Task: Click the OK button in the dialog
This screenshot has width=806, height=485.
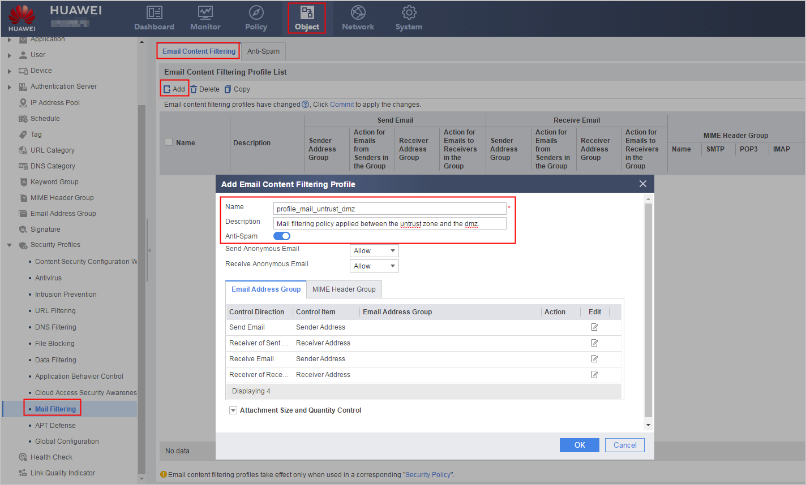Action: [580, 445]
